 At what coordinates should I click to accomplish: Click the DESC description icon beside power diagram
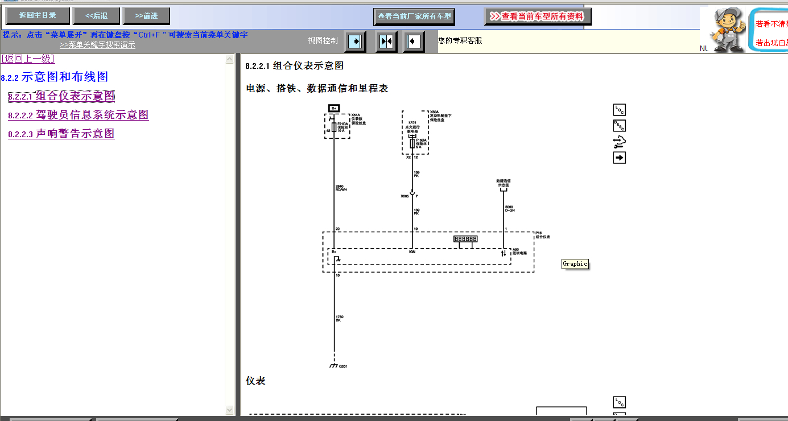click(620, 126)
